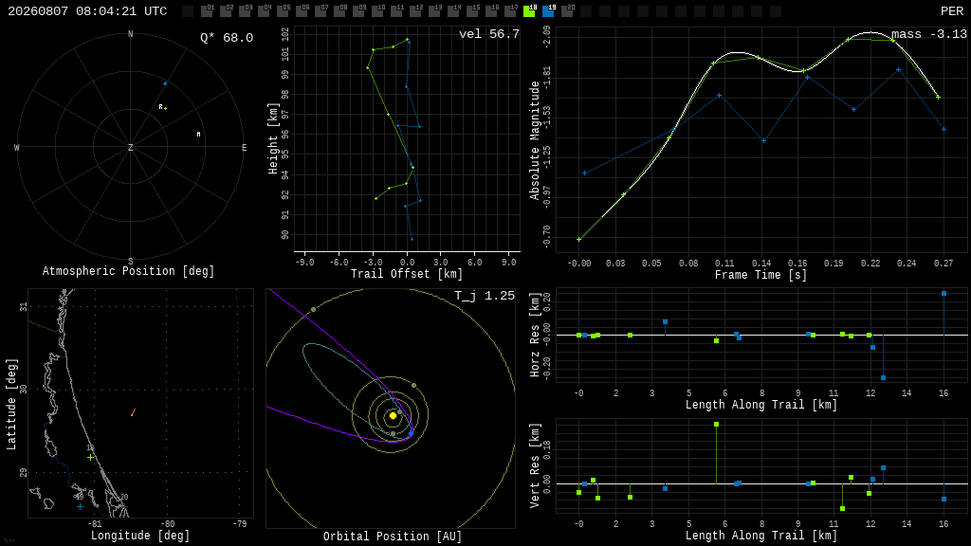Select the blue station 19 box

point(549,10)
